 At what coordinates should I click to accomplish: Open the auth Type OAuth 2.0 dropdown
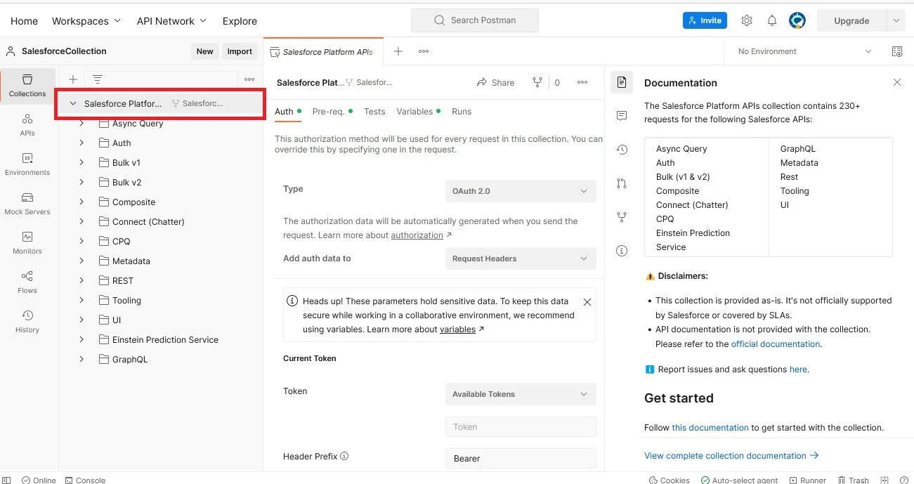[x=521, y=191]
